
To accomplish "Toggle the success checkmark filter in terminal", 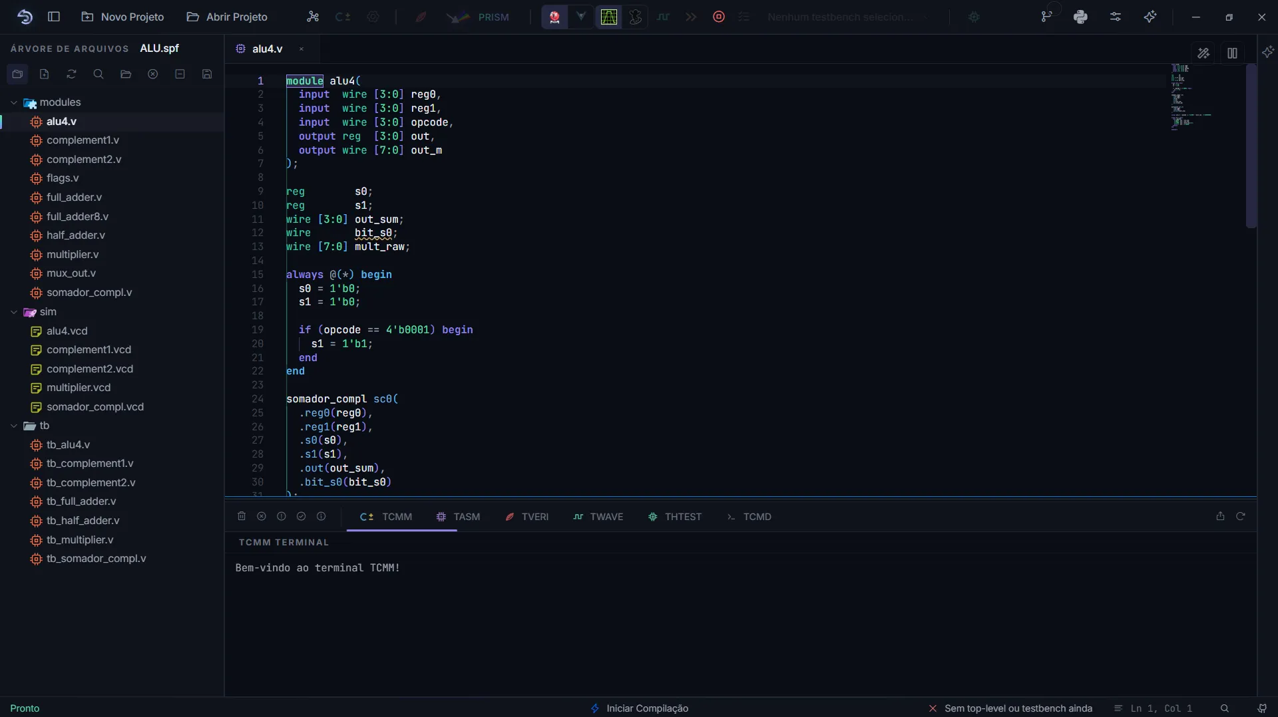I will click(301, 517).
